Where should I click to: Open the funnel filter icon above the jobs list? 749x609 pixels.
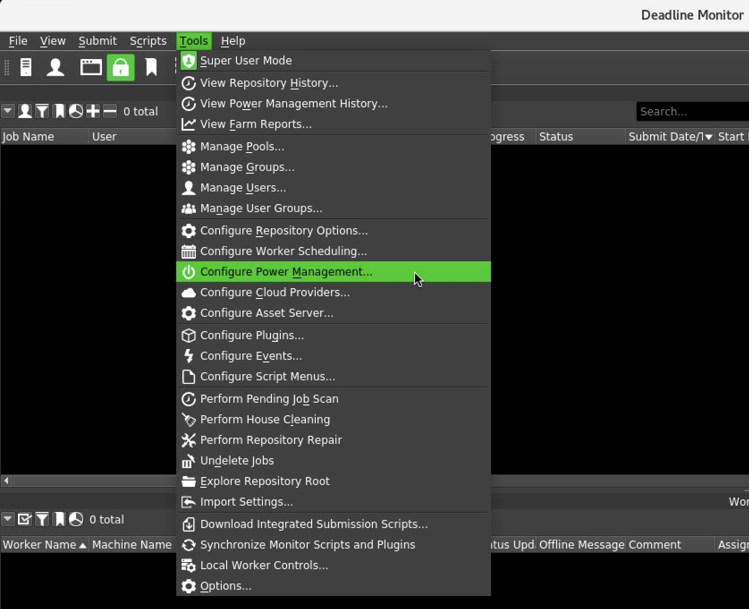(42, 111)
